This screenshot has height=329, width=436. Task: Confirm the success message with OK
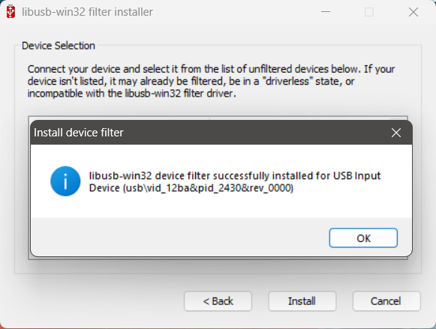pyautogui.click(x=363, y=238)
